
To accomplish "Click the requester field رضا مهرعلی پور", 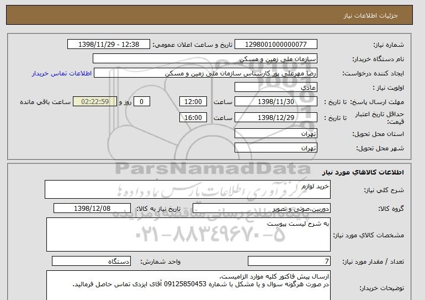I will click(x=205, y=73).
